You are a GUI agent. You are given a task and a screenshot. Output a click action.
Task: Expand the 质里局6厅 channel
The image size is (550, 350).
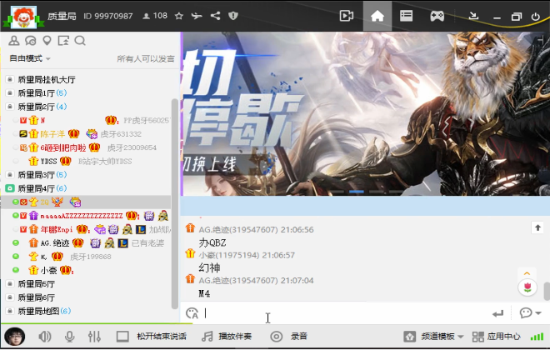click(x=37, y=297)
